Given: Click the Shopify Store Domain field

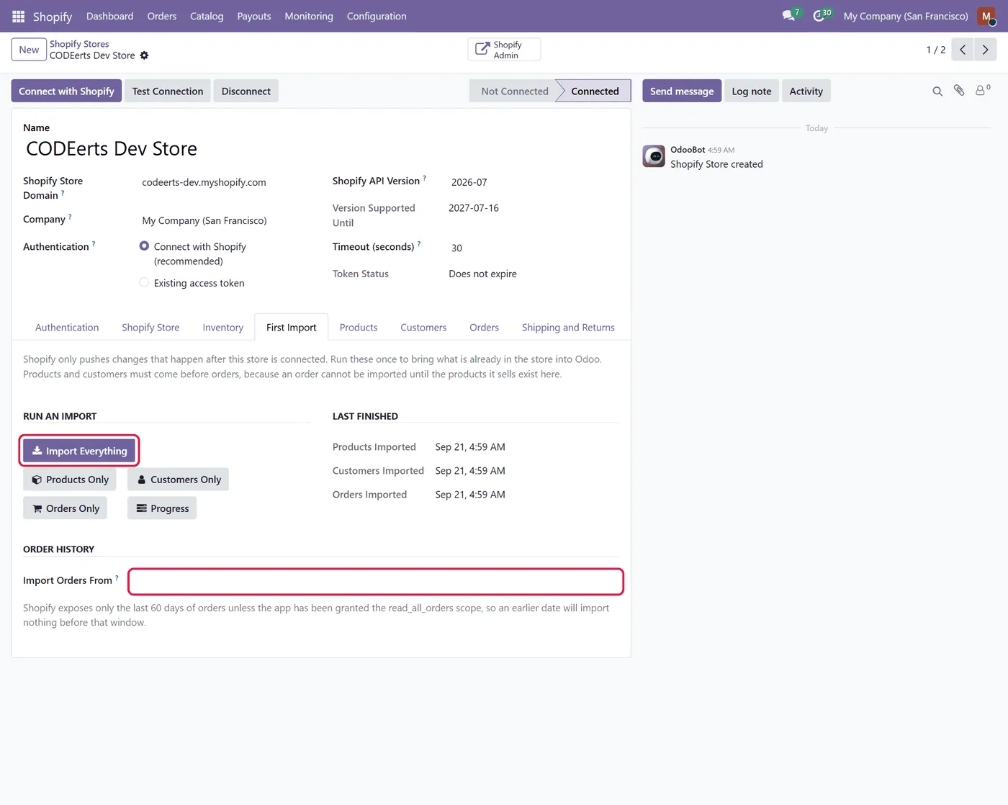Looking at the screenshot, I should (225, 183).
